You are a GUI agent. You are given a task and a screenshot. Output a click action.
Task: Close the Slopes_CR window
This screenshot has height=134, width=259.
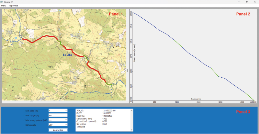tap(255, 2)
